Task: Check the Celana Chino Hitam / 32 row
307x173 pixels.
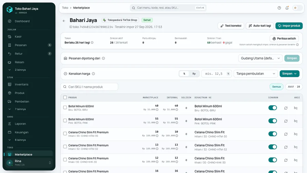Action: click(65, 147)
